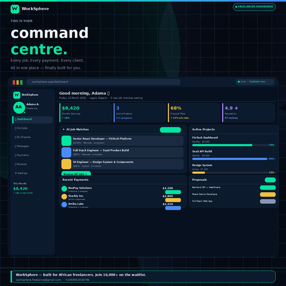
Task: Open UI Engineer — Design System & Components job
Action: pos(122,164)
